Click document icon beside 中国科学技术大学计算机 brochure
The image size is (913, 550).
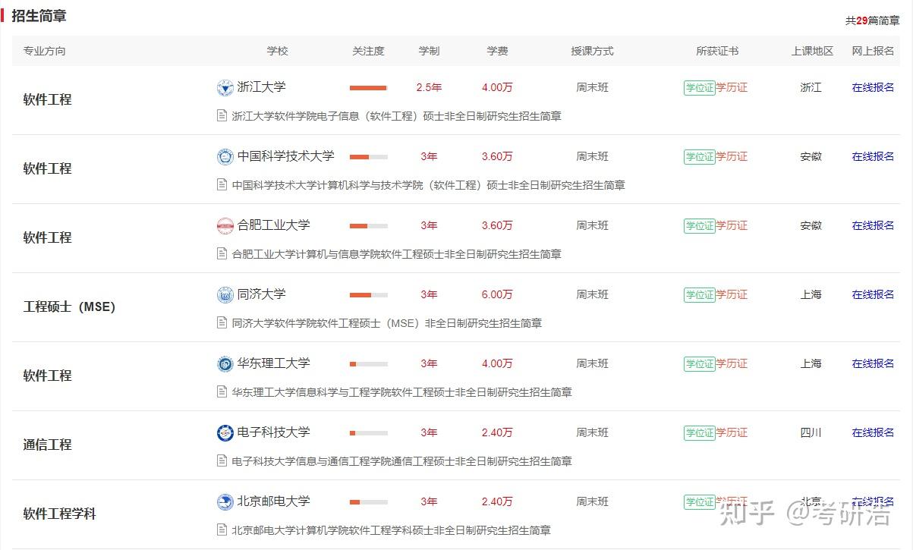click(222, 185)
